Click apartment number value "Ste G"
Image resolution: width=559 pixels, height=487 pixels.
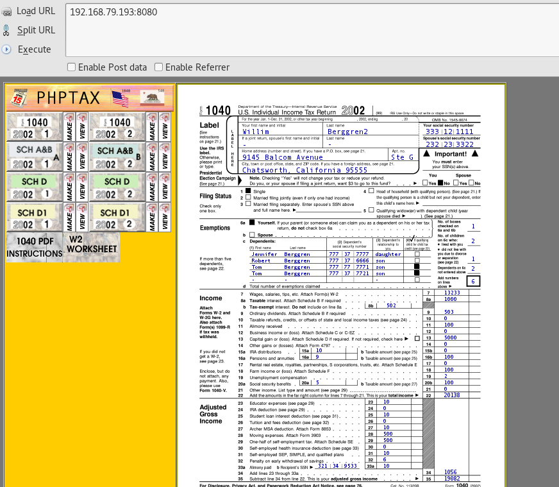402,157
